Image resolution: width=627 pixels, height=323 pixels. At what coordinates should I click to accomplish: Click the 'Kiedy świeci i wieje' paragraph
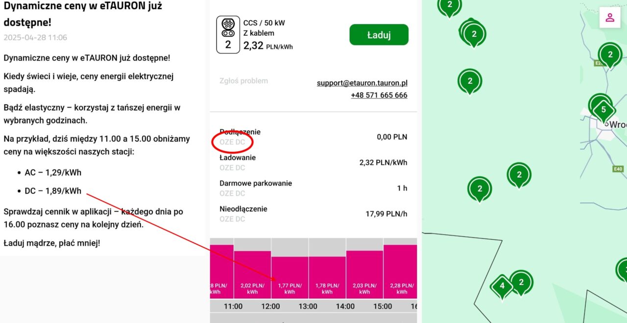[x=89, y=83]
